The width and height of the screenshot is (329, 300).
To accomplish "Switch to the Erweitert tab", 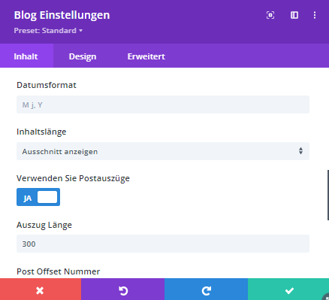I will pos(146,56).
